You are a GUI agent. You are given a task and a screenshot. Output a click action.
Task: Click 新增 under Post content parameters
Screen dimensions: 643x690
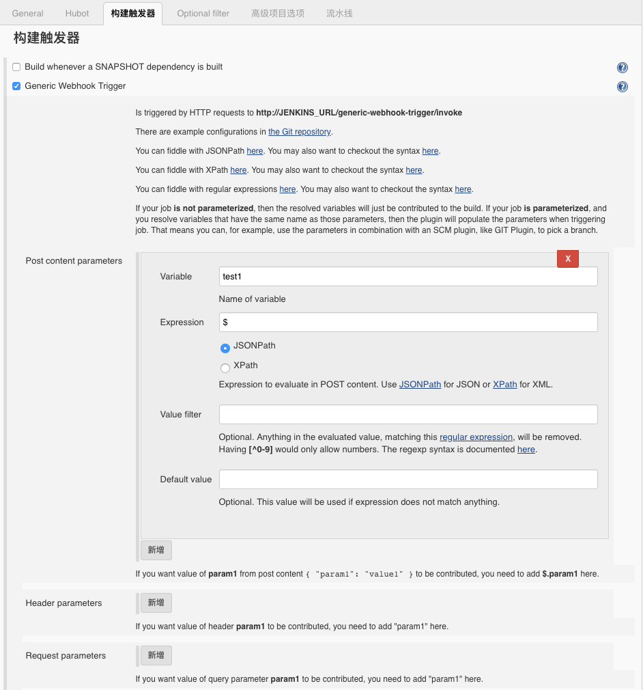(x=156, y=550)
